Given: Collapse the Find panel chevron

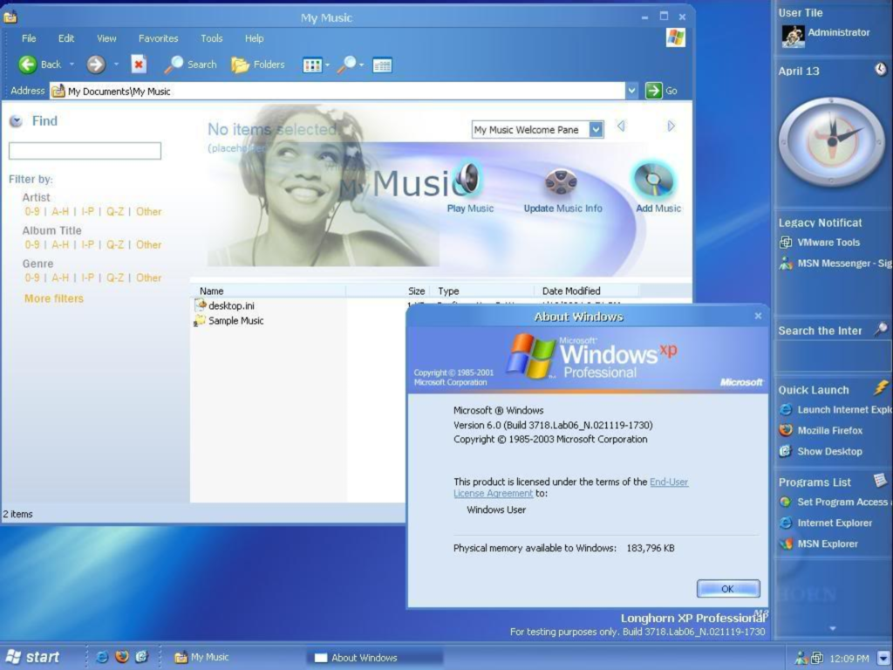Looking at the screenshot, I should point(16,120).
